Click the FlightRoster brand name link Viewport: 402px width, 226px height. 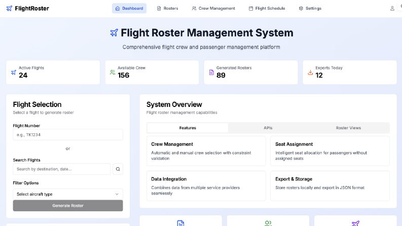(32, 9)
